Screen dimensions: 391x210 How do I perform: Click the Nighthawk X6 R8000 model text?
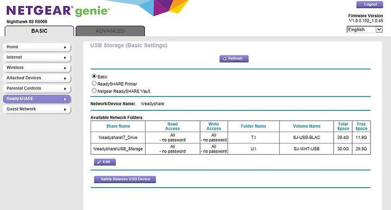coord(27,22)
